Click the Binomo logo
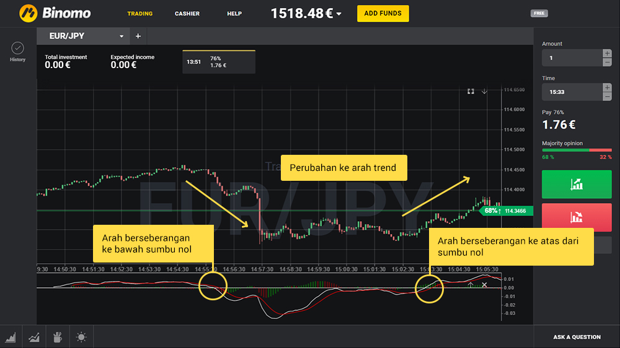 pyautogui.click(x=55, y=14)
